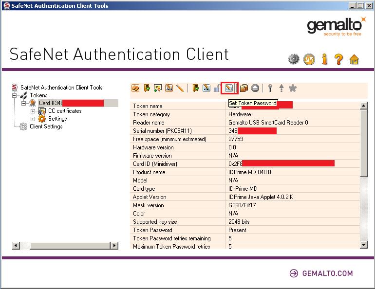Expand the Settings tree node
Screen dimensions: 375x289
tap(33, 119)
